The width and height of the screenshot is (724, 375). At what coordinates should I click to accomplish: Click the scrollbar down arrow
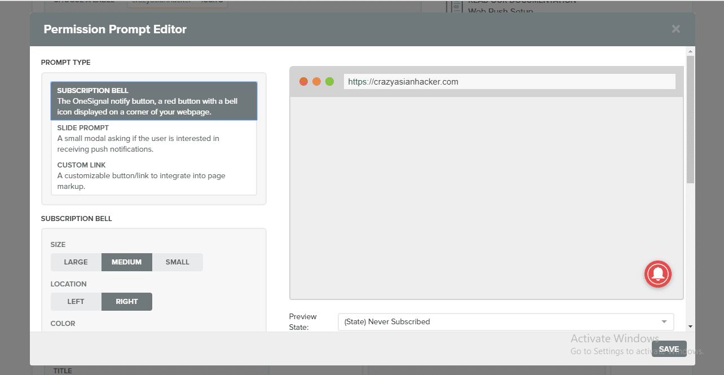click(x=689, y=326)
